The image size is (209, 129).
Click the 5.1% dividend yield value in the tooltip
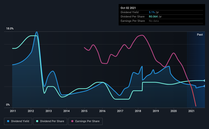click(152, 12)
